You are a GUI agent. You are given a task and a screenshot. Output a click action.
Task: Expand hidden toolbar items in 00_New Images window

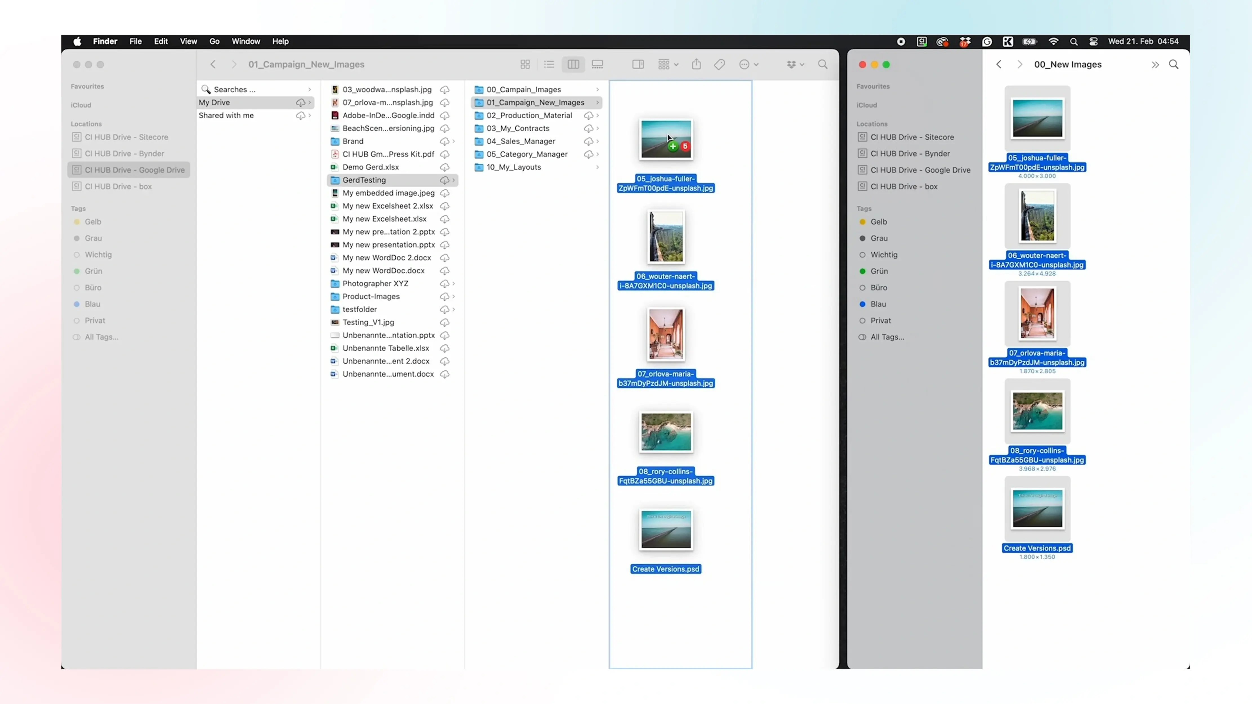click(x=1155, y=65)
